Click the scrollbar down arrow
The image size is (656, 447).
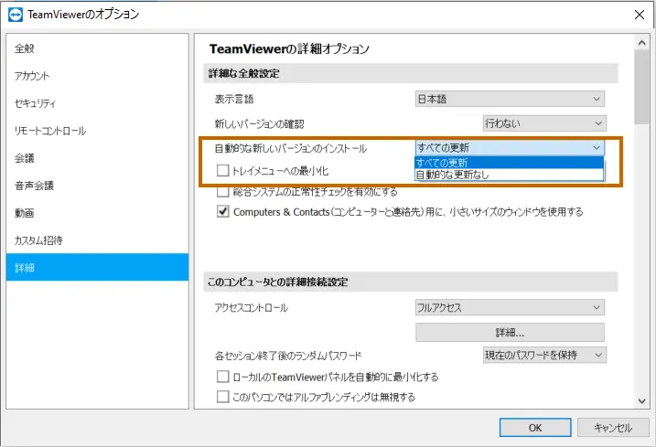(641, 401)
